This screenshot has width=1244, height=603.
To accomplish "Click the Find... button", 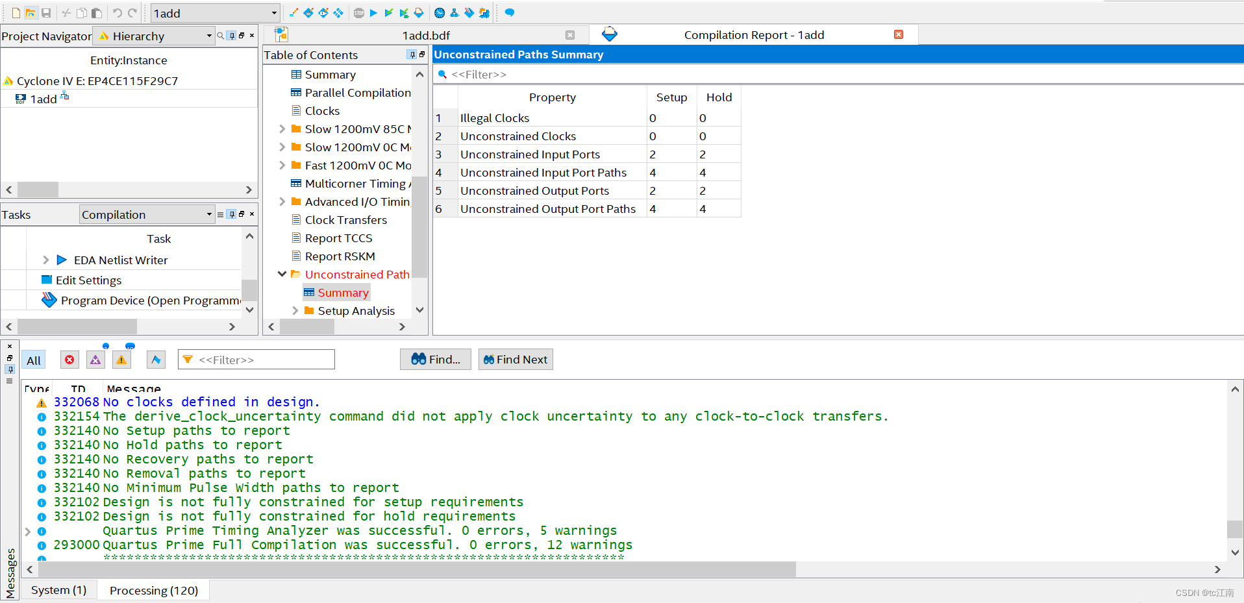I will (x=436, y=360).
